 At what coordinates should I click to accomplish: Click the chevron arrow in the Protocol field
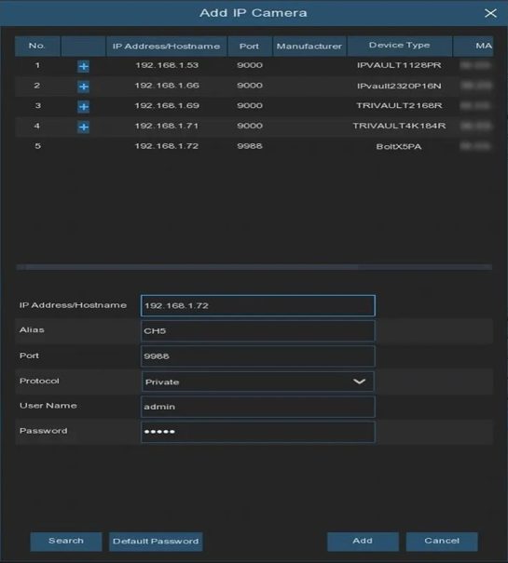359,382
